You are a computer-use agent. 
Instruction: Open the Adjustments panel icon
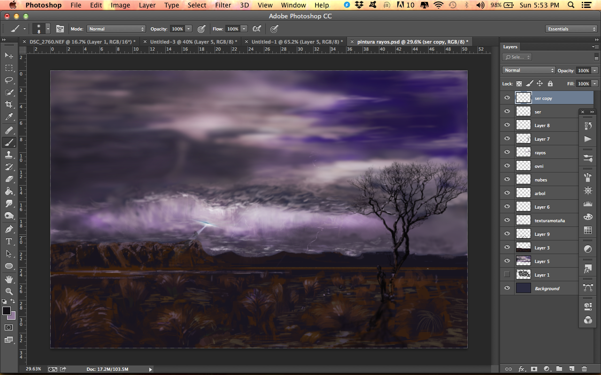588,249
